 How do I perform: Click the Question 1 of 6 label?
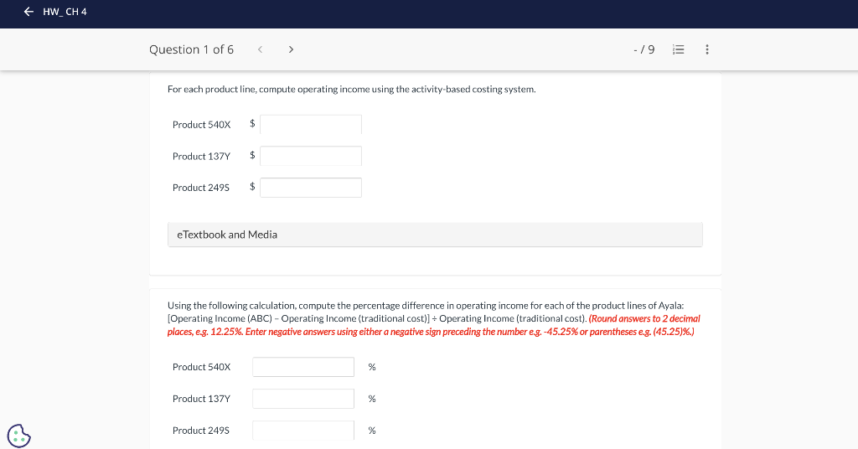[192, 49]
